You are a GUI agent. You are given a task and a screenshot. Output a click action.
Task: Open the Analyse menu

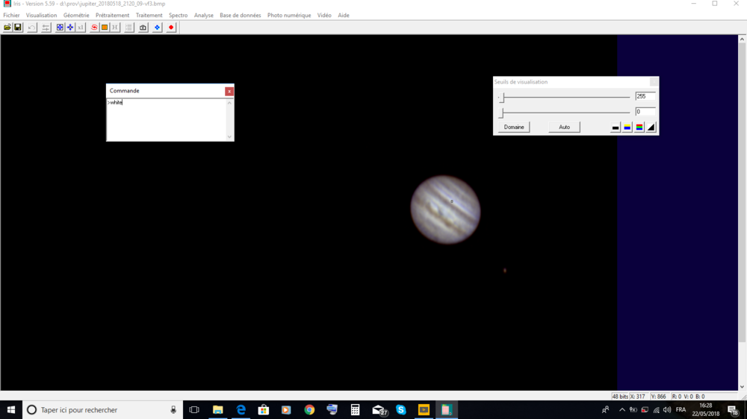pyautogui.click(x=204, y=15)
